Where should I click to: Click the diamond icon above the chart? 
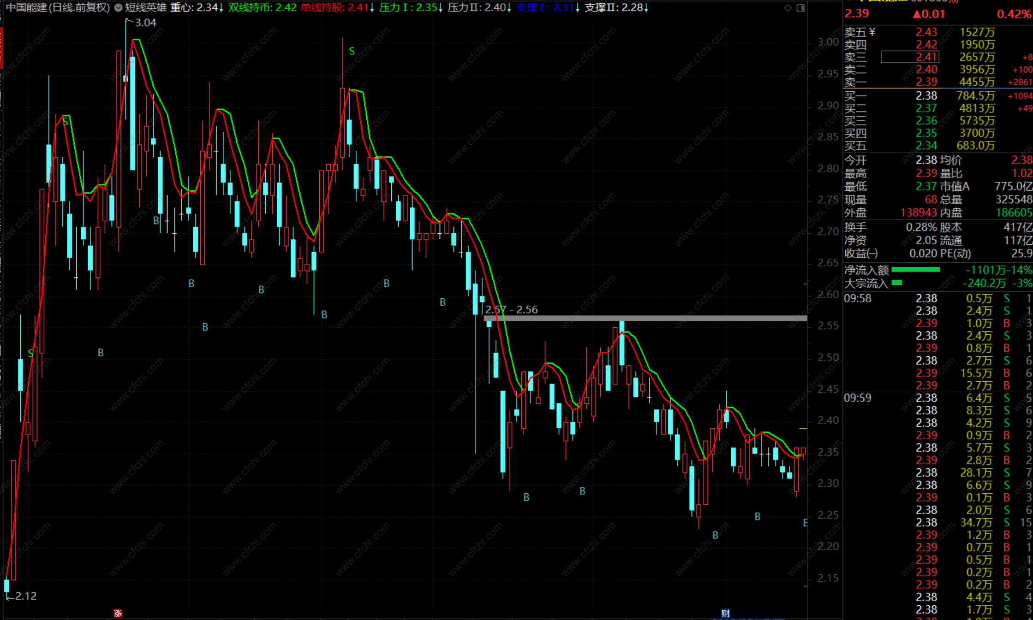point(788,8)
